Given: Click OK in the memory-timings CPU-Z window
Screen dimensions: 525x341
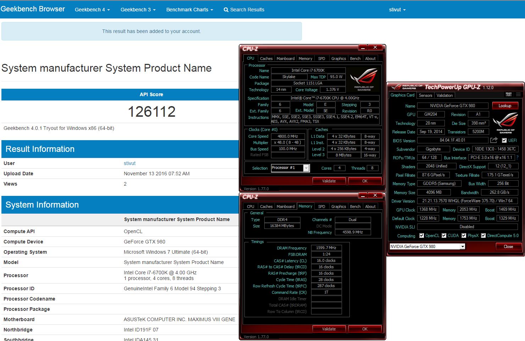Looking at the screenshot, I should pos(365,329).
